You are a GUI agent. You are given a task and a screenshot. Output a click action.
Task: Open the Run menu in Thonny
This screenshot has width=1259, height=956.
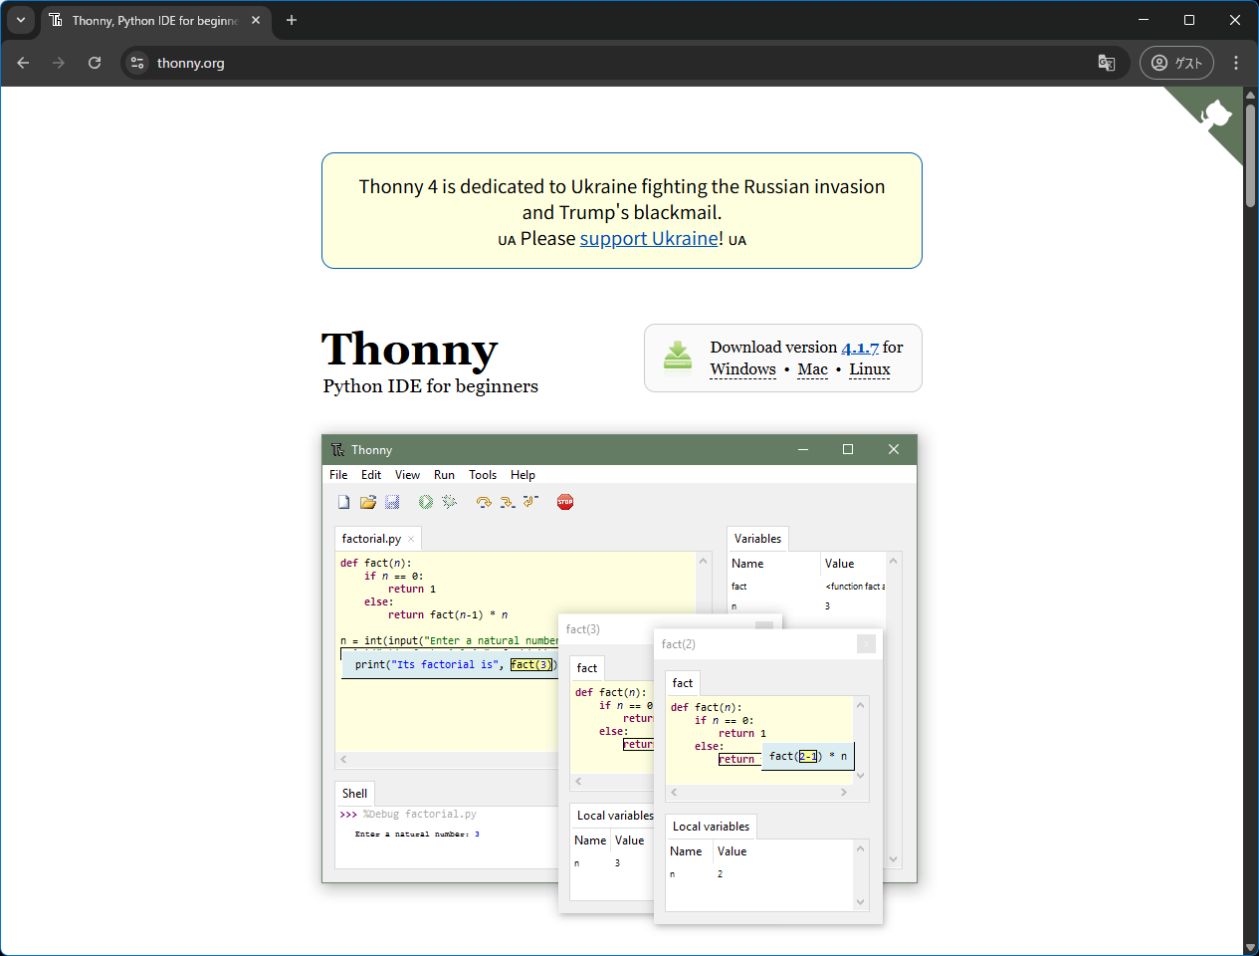click(444, 475)
